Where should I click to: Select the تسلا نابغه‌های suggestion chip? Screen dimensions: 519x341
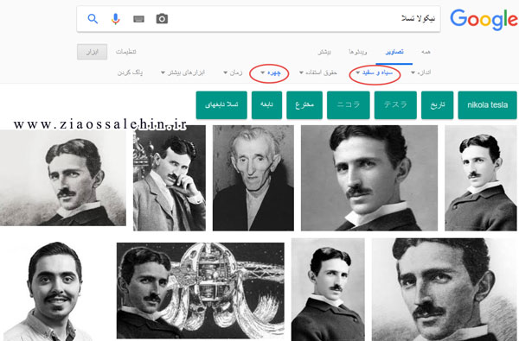[221, 105]
